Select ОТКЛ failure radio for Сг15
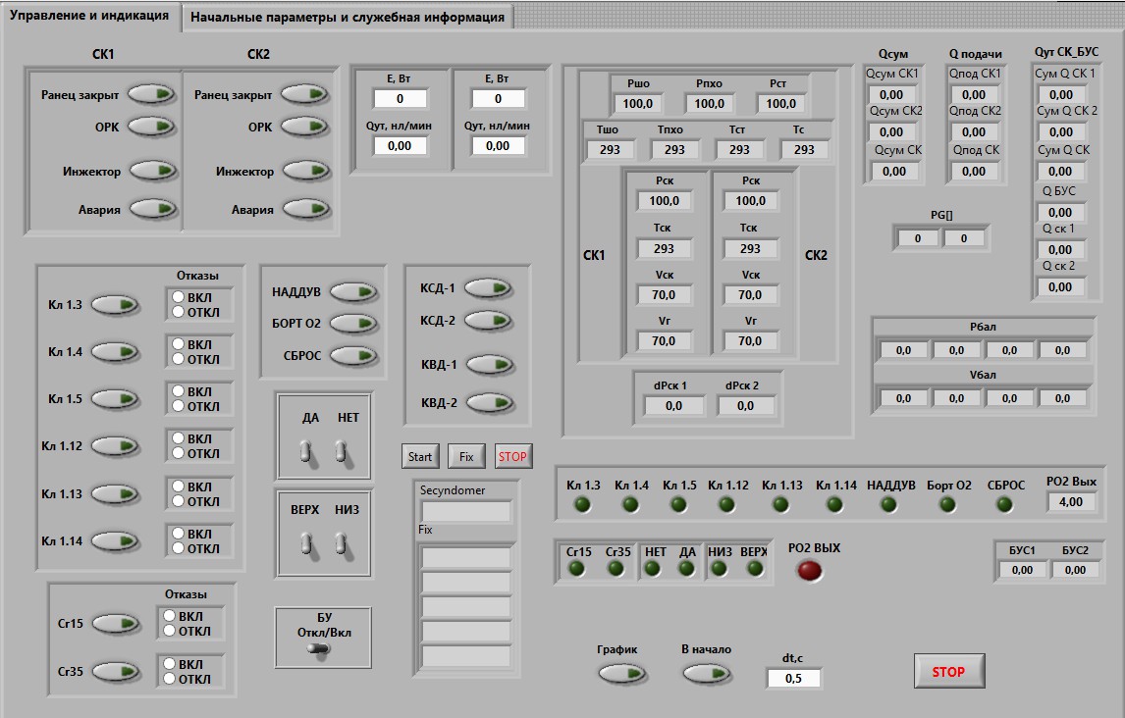The width and height of the screenshot is (1125, 718). pos(169,631)
